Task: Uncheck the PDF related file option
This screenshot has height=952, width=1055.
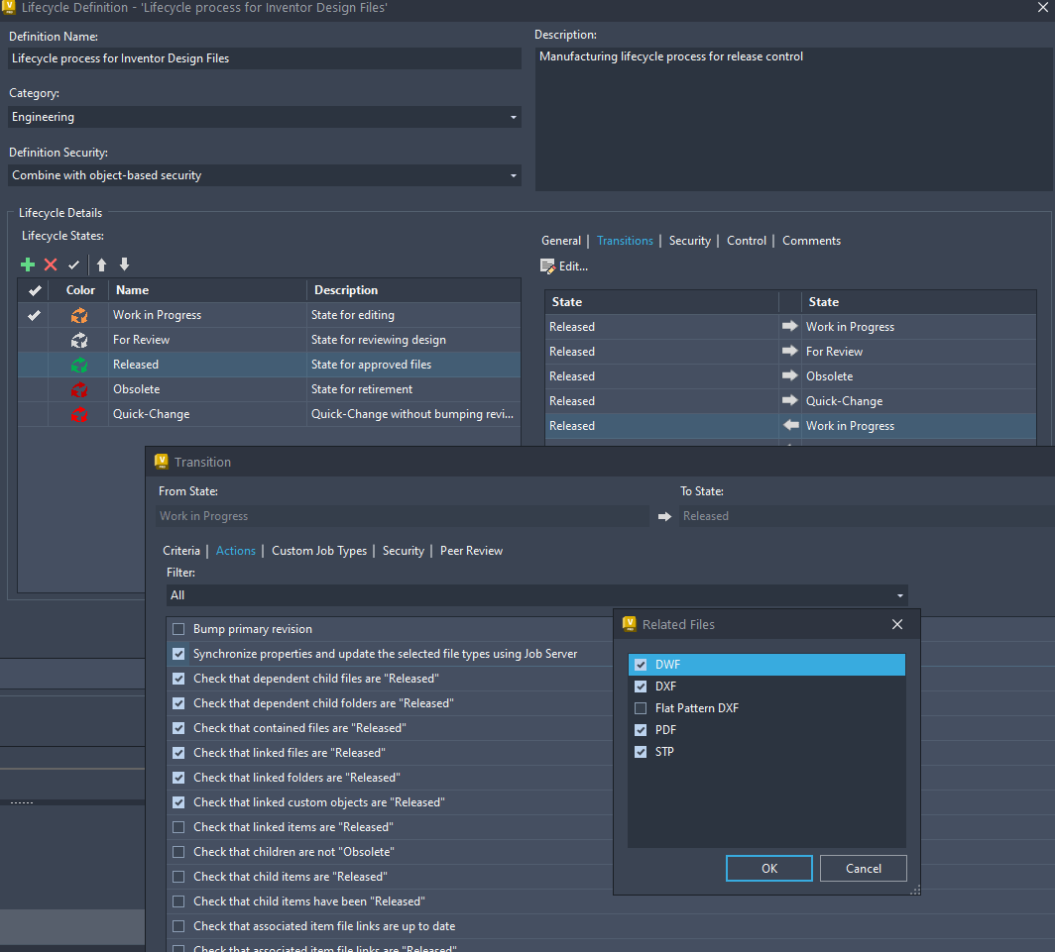Action: (x=641, y=729)
